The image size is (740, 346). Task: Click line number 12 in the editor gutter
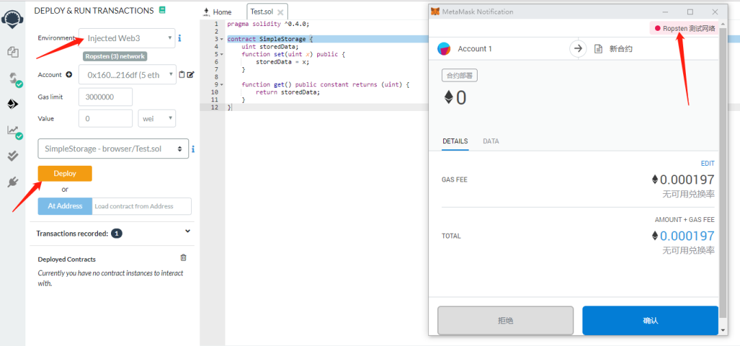[214, 107]
